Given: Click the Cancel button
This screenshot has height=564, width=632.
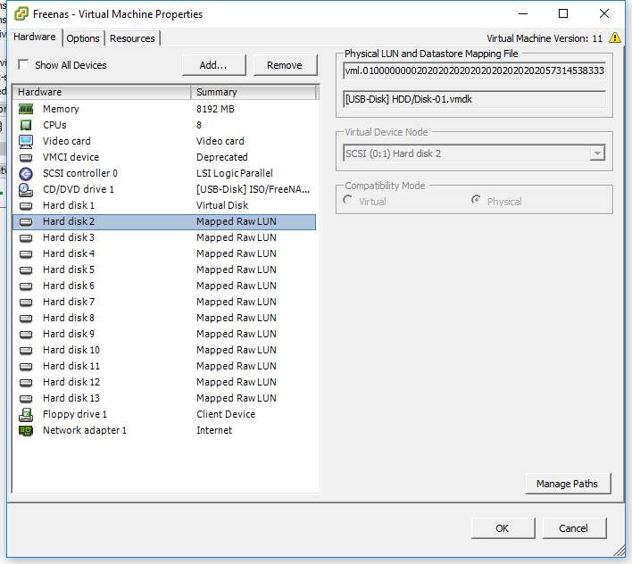Looking at the screenshot, I should tap(574, 528).
